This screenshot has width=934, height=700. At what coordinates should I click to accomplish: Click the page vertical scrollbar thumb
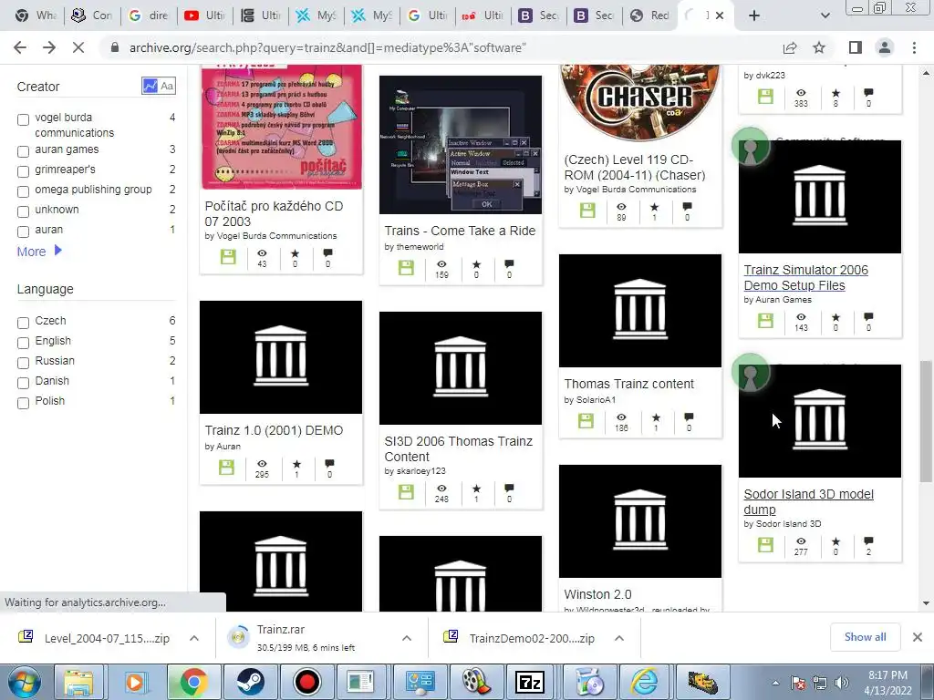point(926,421)
